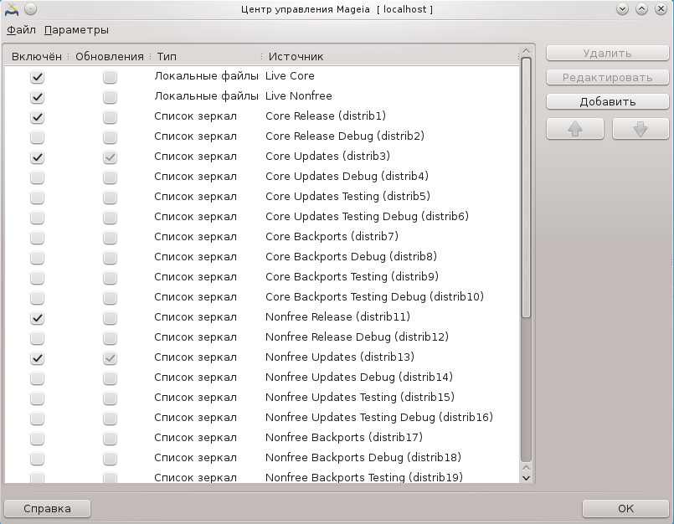Mark Nonfree Release (distrib11) as updates media
Image resolution: width=674 pixels, height=524 pixels.
tap(110, 318)
